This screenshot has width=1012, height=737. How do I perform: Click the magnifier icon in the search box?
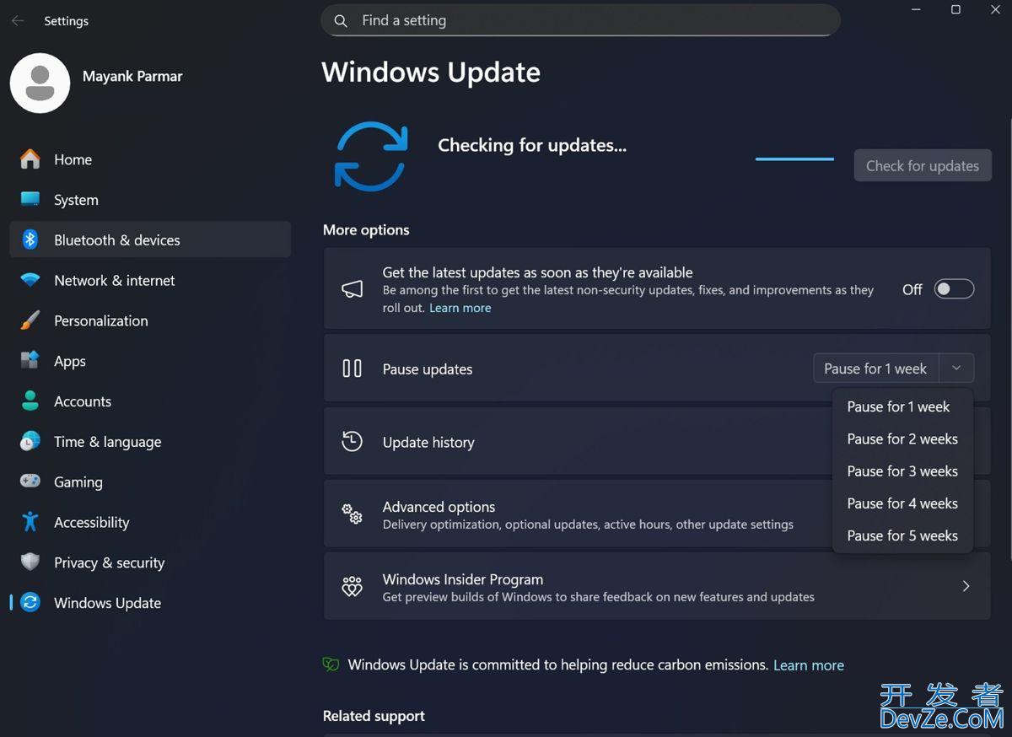tap(341, 21)
